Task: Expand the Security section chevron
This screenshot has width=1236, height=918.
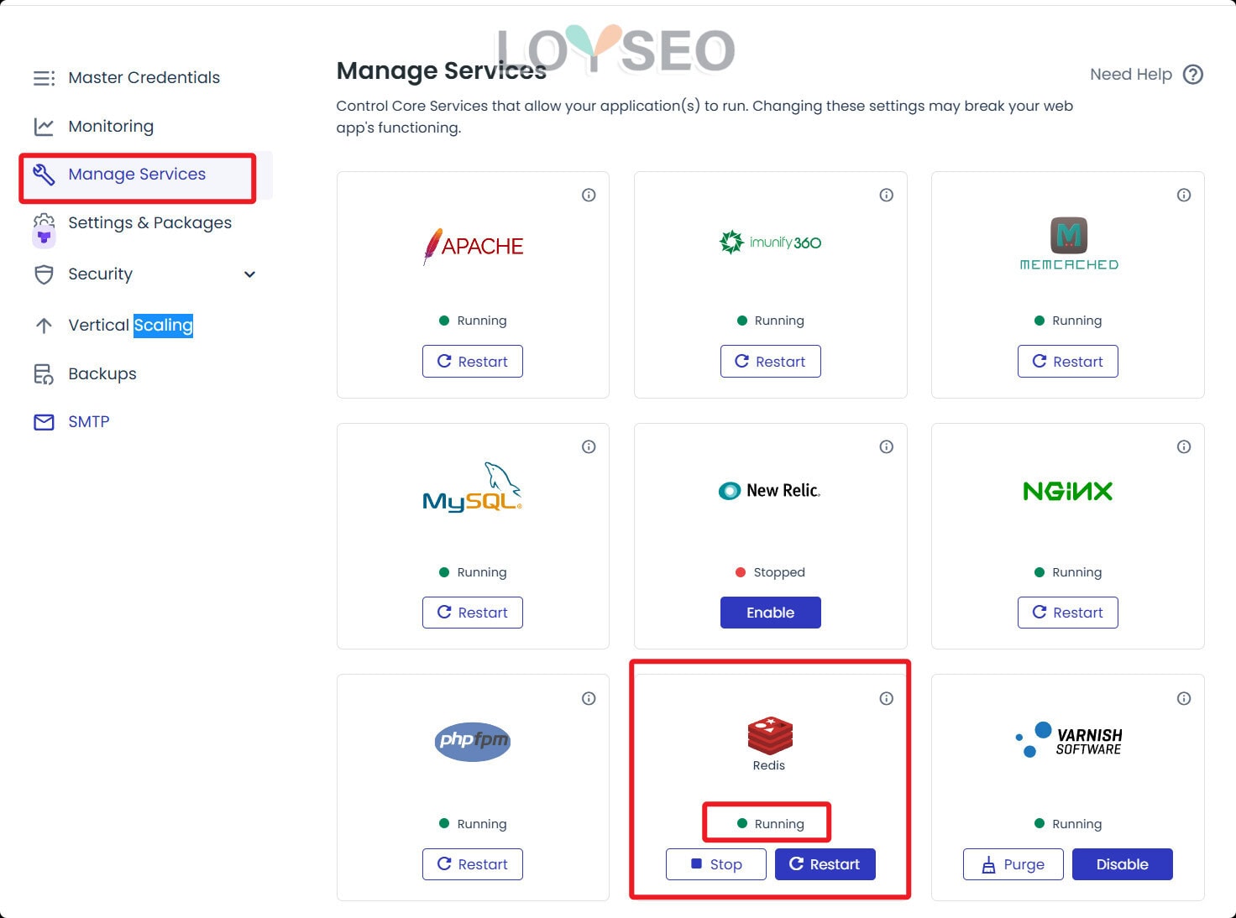Action: point(249,274)
